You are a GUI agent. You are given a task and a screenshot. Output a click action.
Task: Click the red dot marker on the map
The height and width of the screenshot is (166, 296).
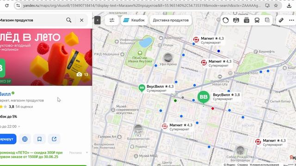(213, 108)
